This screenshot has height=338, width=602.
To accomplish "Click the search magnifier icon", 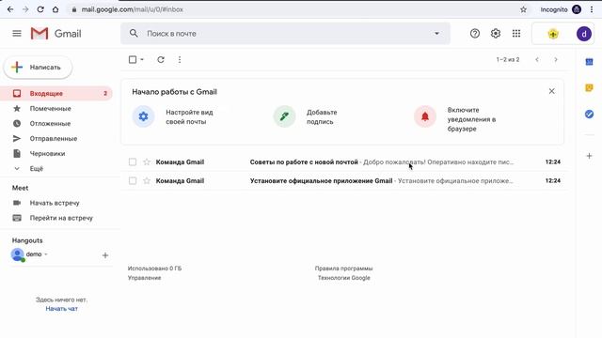I will tap(134, 34).
